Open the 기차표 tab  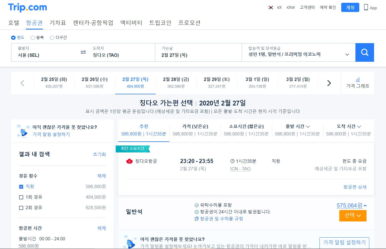point(58,23)
